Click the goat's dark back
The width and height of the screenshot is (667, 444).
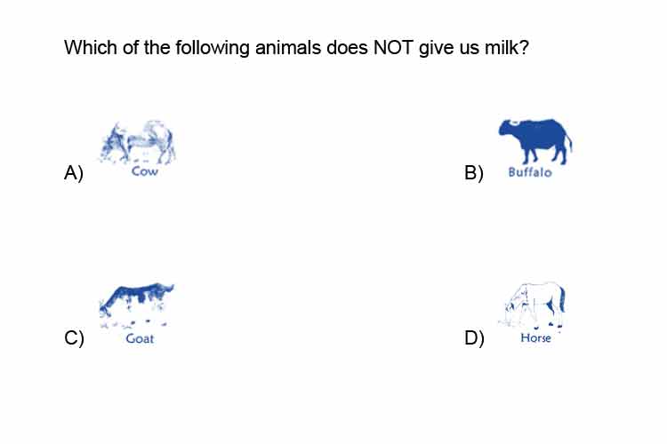(x=138, y=290)
